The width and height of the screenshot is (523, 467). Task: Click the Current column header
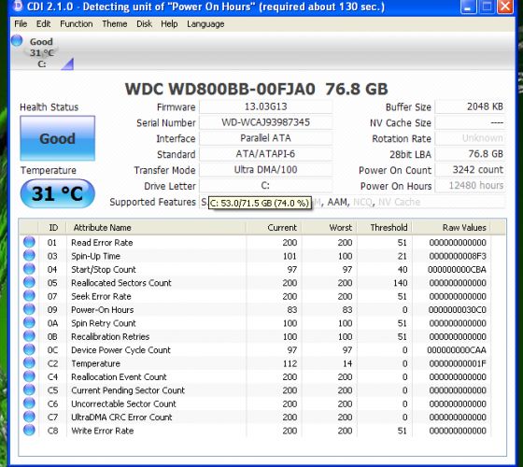[x=274, y=228]
